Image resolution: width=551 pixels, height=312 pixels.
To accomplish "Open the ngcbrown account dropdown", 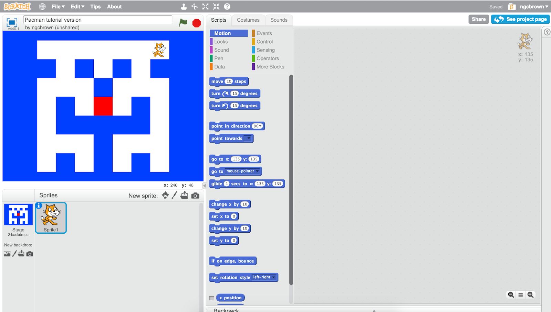I will [x=534, y=7].
